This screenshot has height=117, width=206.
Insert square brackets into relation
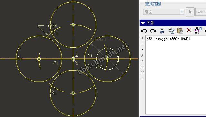point(142,73)
